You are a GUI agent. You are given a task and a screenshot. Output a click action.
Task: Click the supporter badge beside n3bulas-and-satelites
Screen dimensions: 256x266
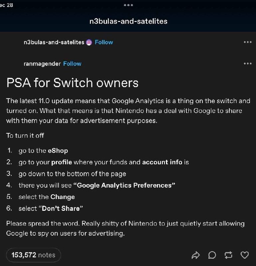[89, 42]
